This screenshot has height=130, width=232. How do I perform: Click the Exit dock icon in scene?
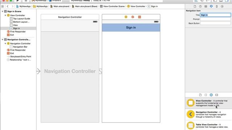tap(139, 17)
